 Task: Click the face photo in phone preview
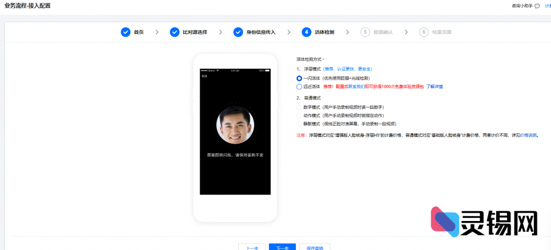[x=235, y=125]
